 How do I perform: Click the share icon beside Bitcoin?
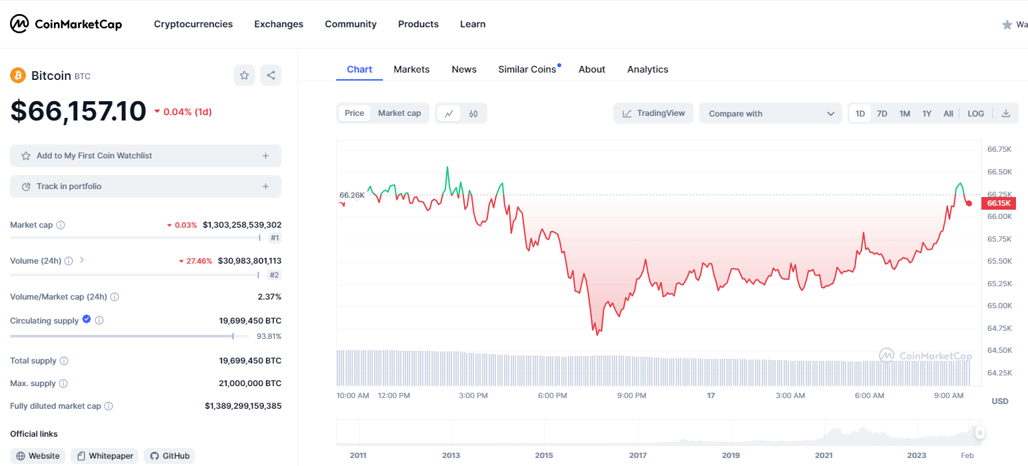(271, 75)
